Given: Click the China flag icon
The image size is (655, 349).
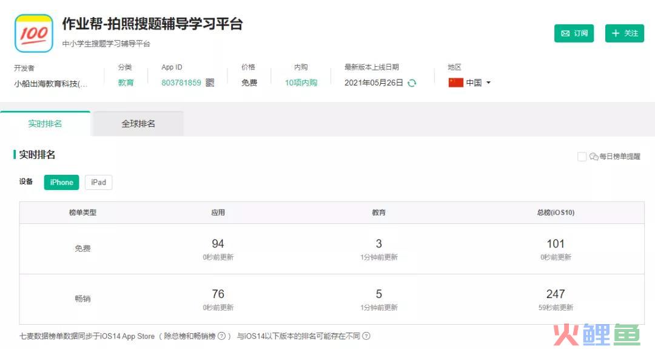Looking at the screenshot, I should (455, 83).
